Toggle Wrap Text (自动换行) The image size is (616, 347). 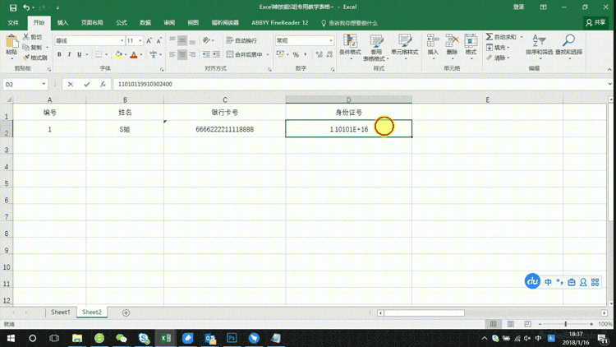pos(241,40)
